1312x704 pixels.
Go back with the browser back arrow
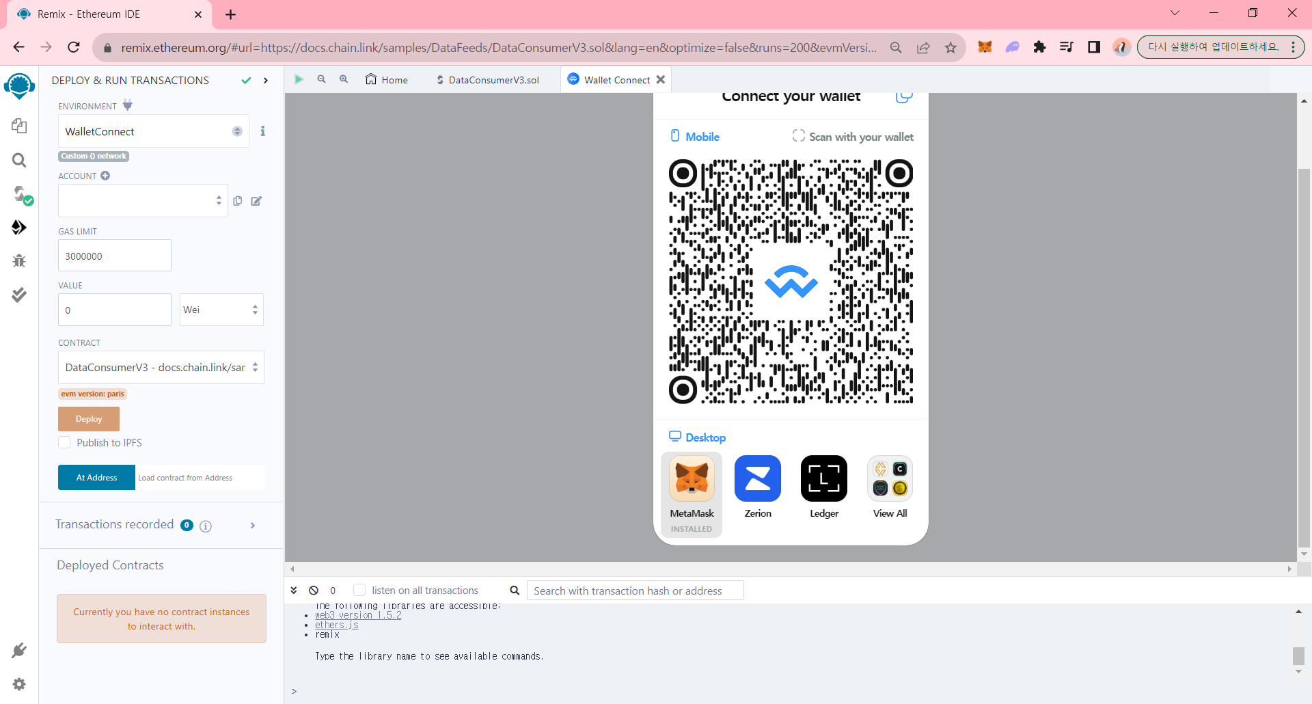(x=18, y=47)
